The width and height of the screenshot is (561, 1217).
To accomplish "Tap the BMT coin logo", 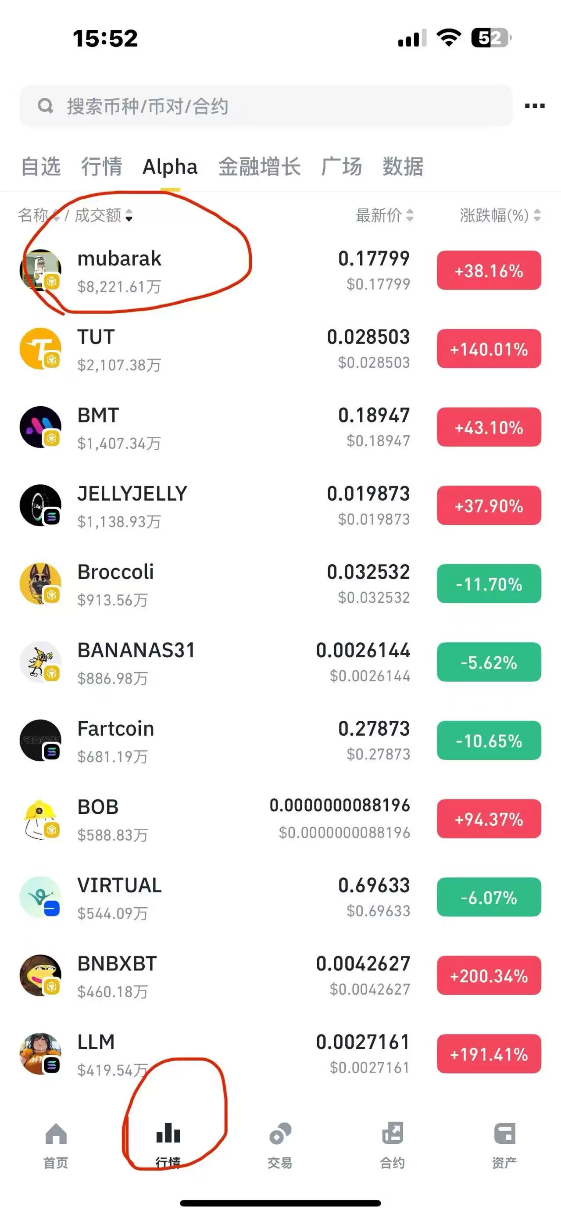I will pyautogui.click(x=40, y=427).
